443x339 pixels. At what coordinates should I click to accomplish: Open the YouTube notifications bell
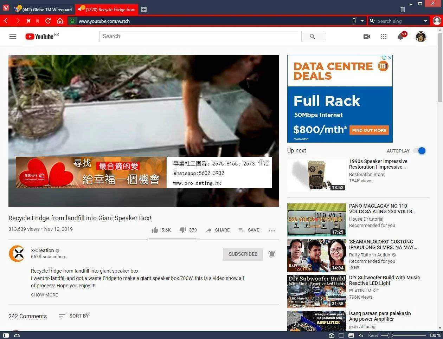pyautogui.click(x=401, y=37)
